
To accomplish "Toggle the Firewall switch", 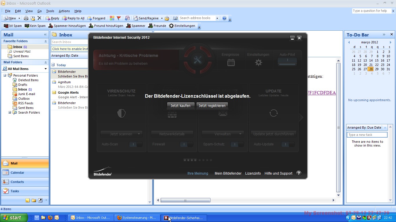I will 186,144.
